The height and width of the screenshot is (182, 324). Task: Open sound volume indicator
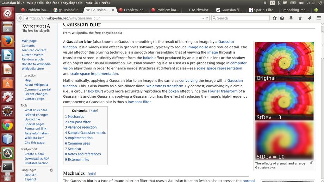[301, 3]
